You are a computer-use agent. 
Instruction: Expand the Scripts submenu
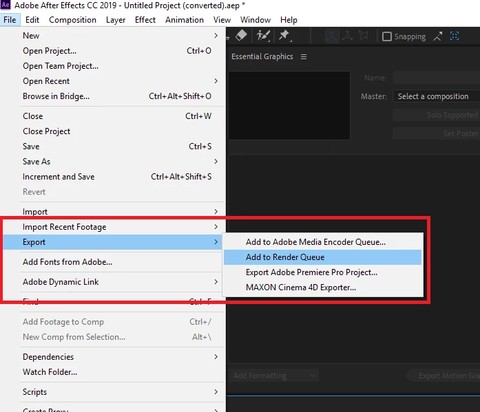click(216, 392)
